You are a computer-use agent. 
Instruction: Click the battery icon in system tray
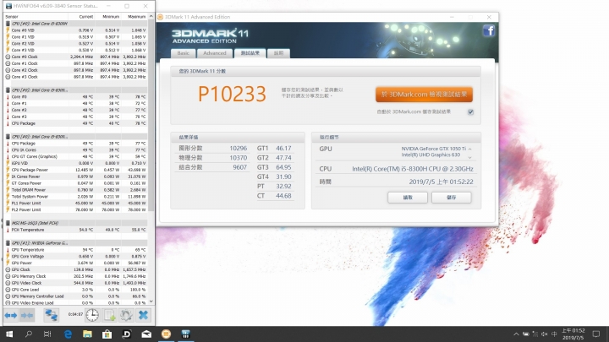click(x=525, y=334)
